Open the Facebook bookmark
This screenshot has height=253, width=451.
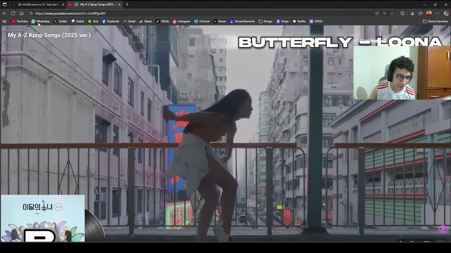pyautogui.click(x=111, y=21)
